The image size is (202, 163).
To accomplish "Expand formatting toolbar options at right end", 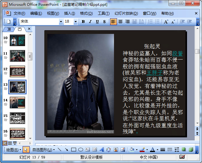I will [x=198, y=22].
